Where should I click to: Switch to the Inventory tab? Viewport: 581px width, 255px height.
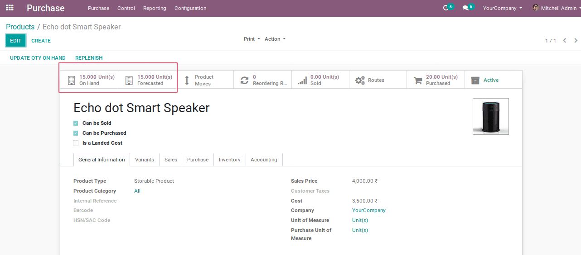click(x=230, y=160)
